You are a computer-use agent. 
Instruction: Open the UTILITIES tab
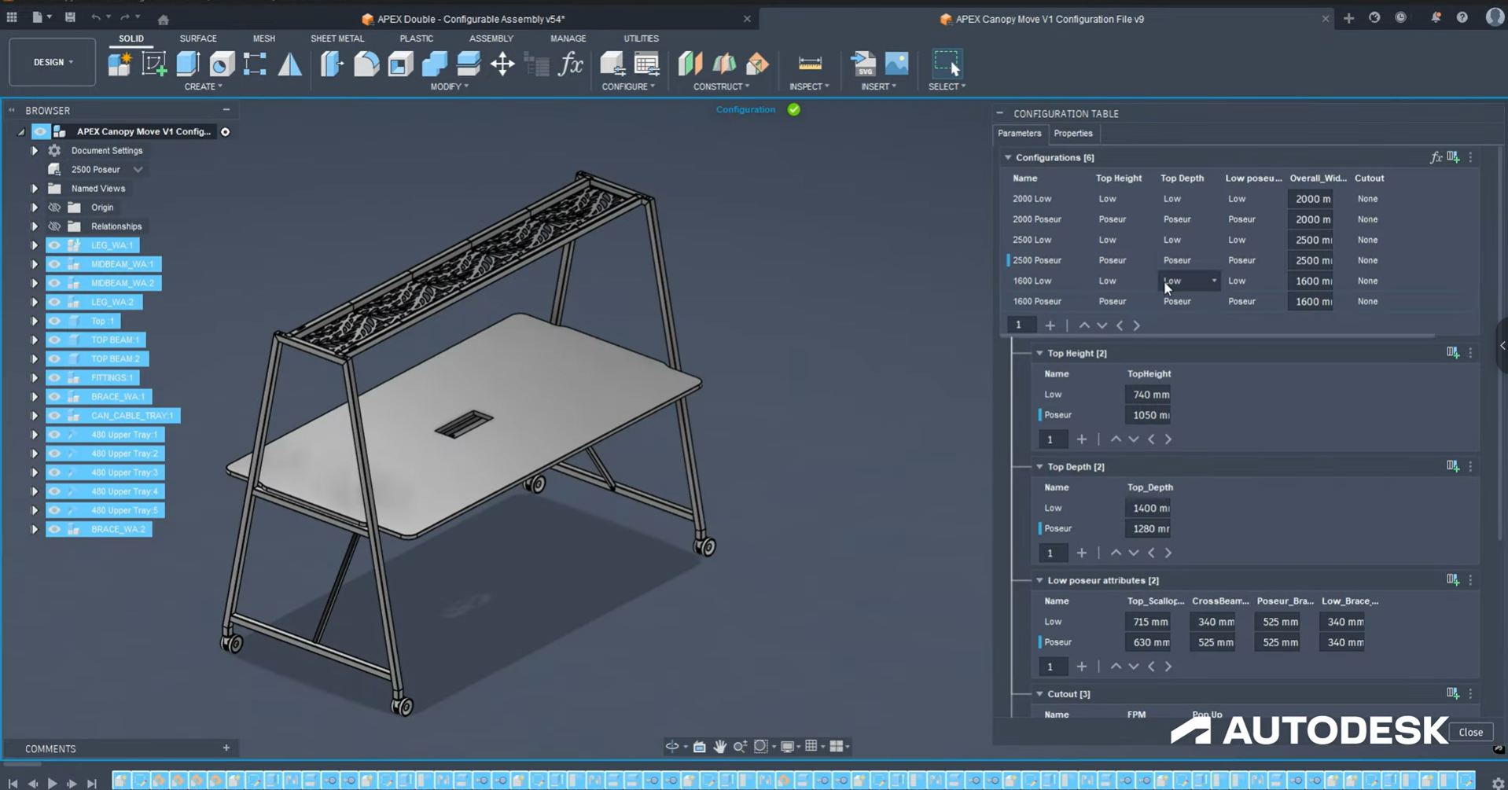coord(642,38)
